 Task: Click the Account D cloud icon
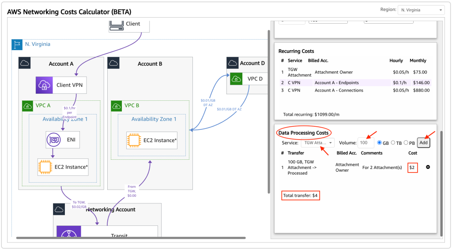tap(233, 63)
